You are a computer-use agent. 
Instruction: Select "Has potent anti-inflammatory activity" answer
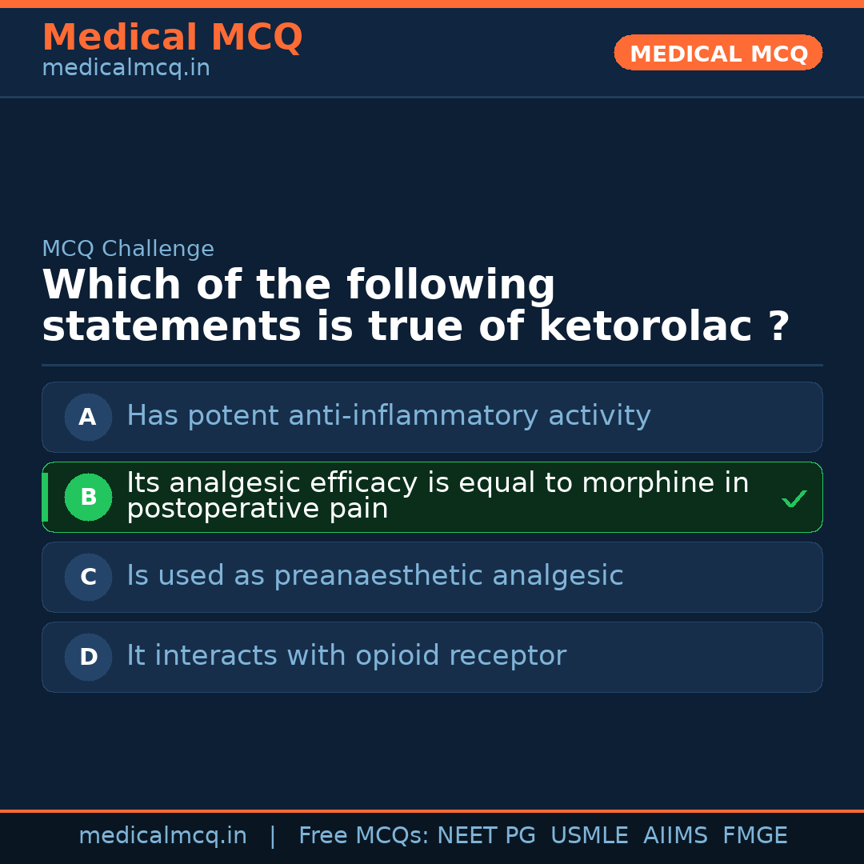389,416
